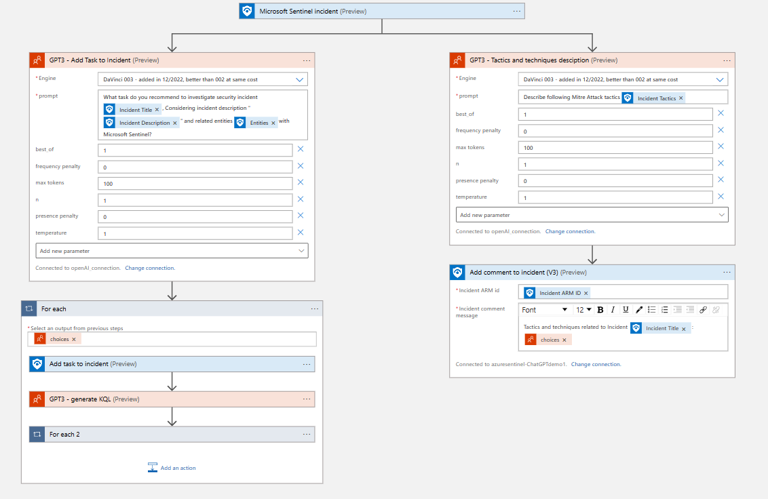This screenshot has height=499, width=768.
Task: Click max tokens field in Add Task step
Action: tap(195, 184)
